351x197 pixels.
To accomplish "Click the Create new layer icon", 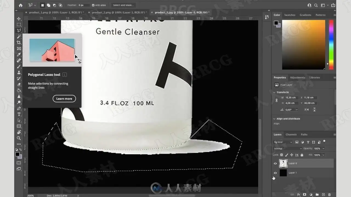I will (323, 195).
